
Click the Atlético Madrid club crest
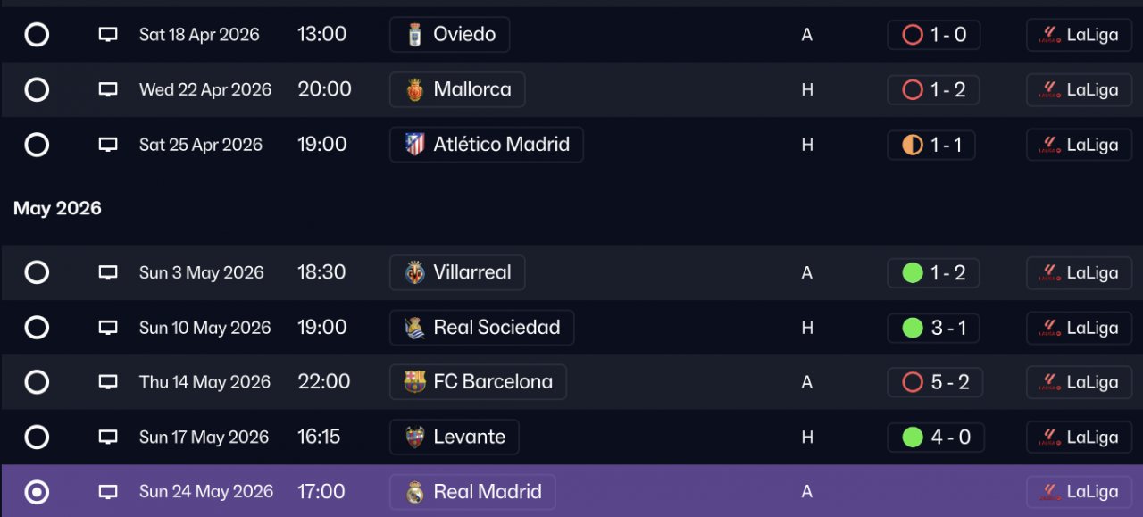click(415, 145)
